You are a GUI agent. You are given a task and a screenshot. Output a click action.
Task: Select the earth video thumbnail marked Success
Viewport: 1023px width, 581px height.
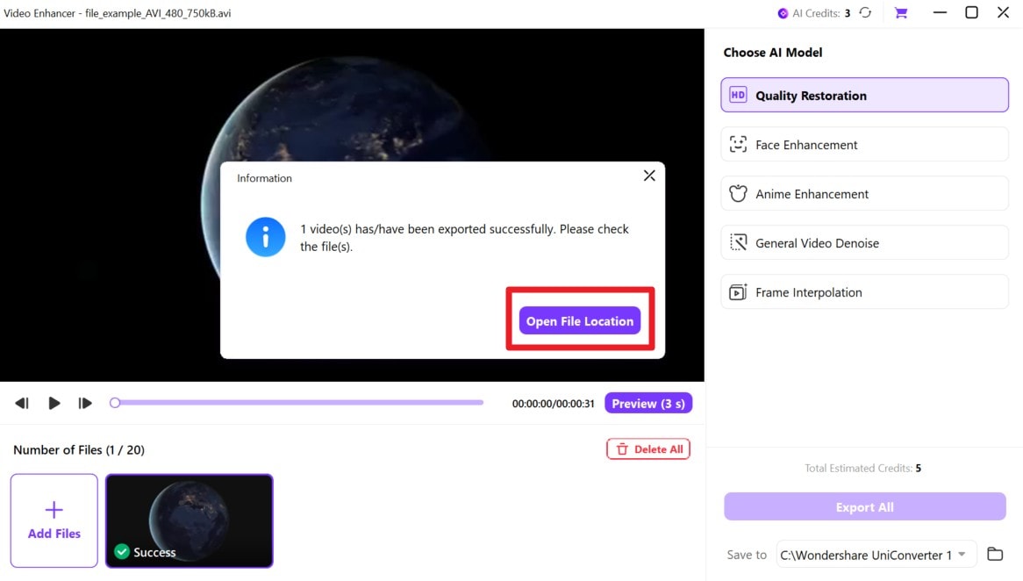pos(189,520)
